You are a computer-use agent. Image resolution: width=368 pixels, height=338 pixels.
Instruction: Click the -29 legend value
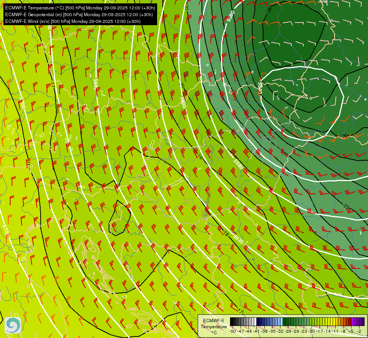pyautogui.click(x=288, y=332)
